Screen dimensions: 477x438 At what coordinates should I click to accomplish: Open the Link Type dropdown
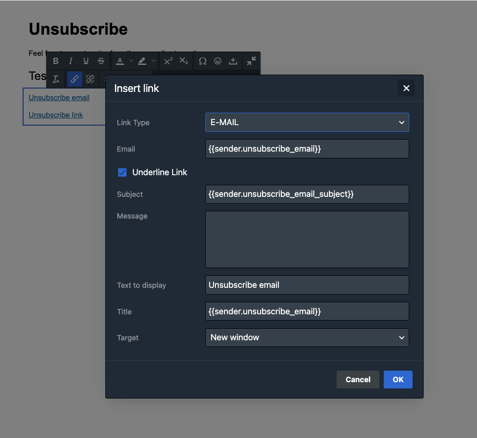[x=307, y=122]
